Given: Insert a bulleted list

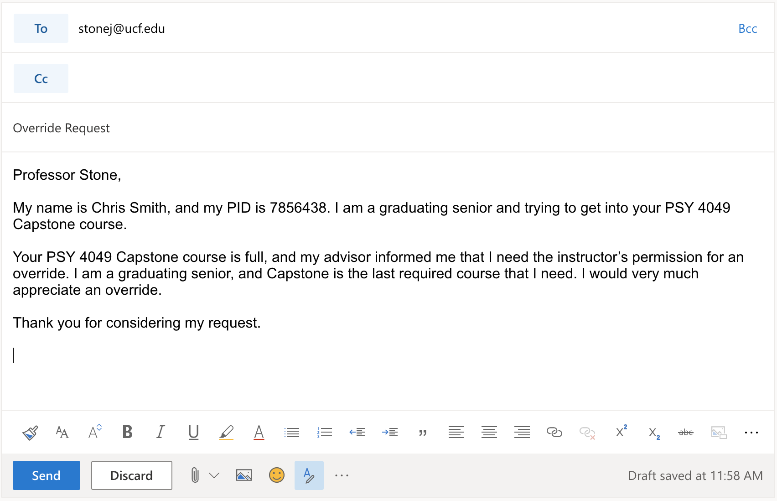Looking at the screenshot, I should 292,432.
